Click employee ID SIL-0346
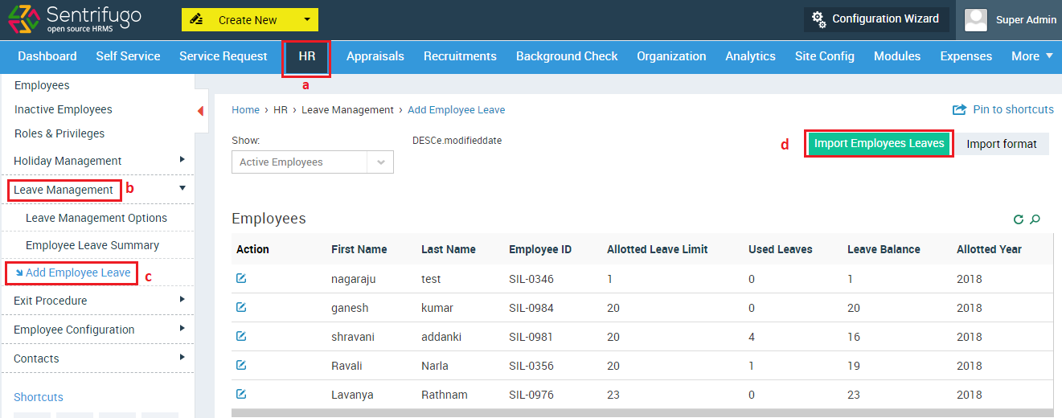Viewport: 1062px width, 418px height. 531,279
